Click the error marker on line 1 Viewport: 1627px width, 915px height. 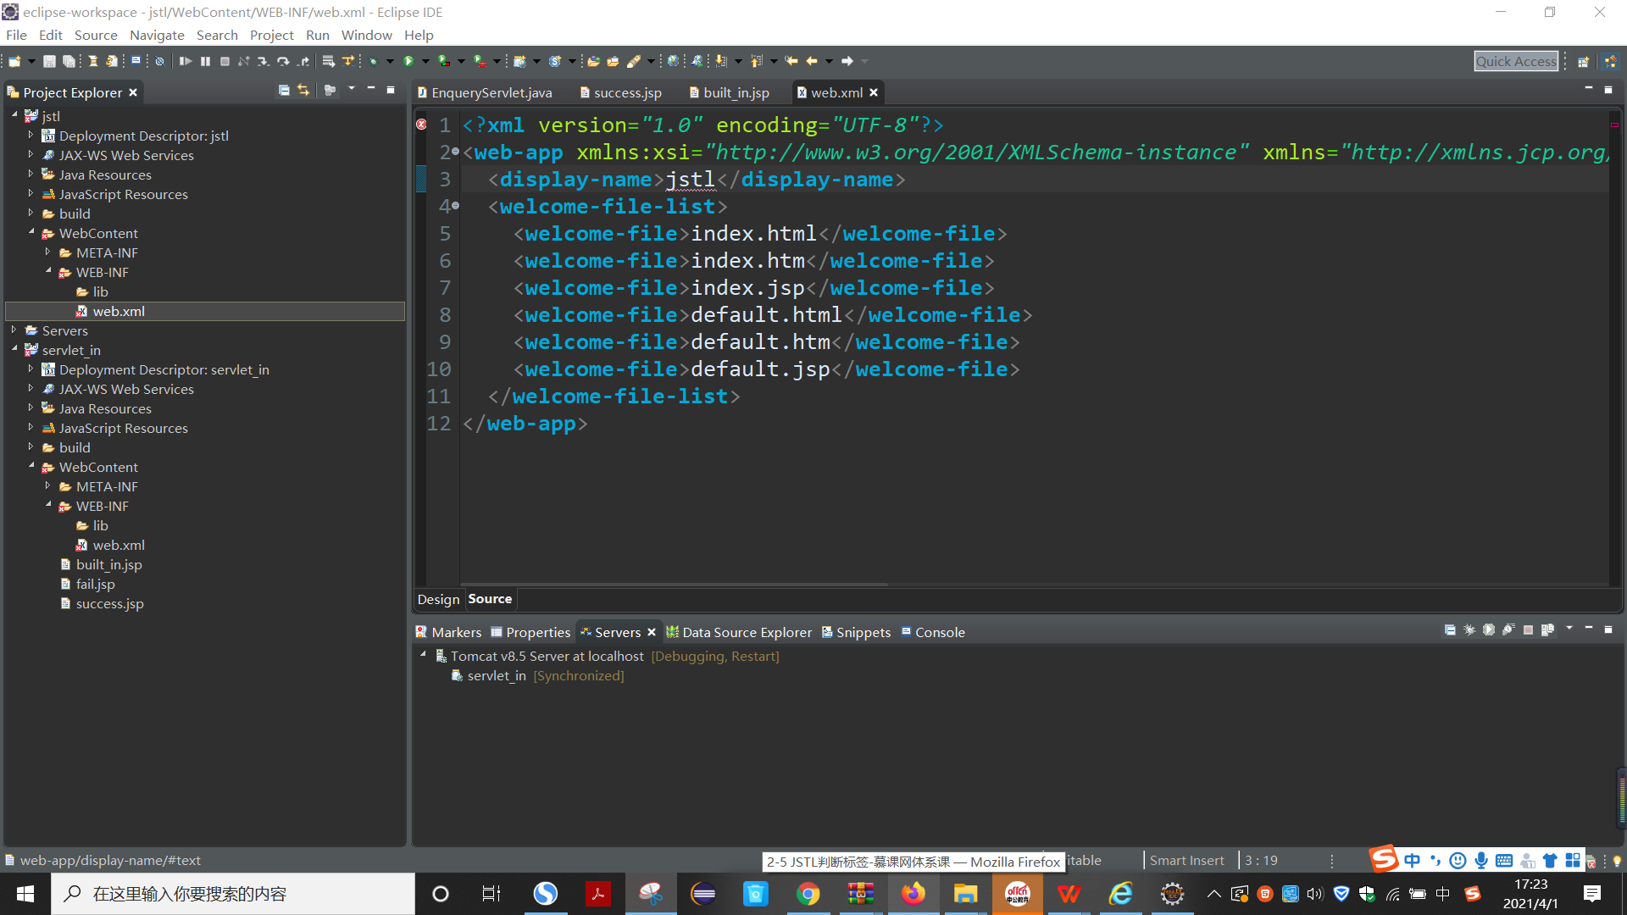421,125
